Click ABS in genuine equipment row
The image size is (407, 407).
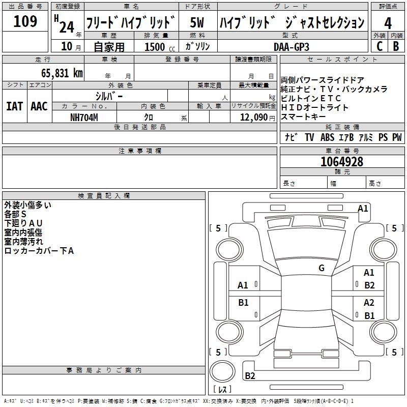[327, 137]
